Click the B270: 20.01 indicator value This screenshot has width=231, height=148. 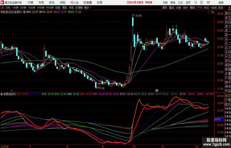pyautogui.click(x=141, y=94)
